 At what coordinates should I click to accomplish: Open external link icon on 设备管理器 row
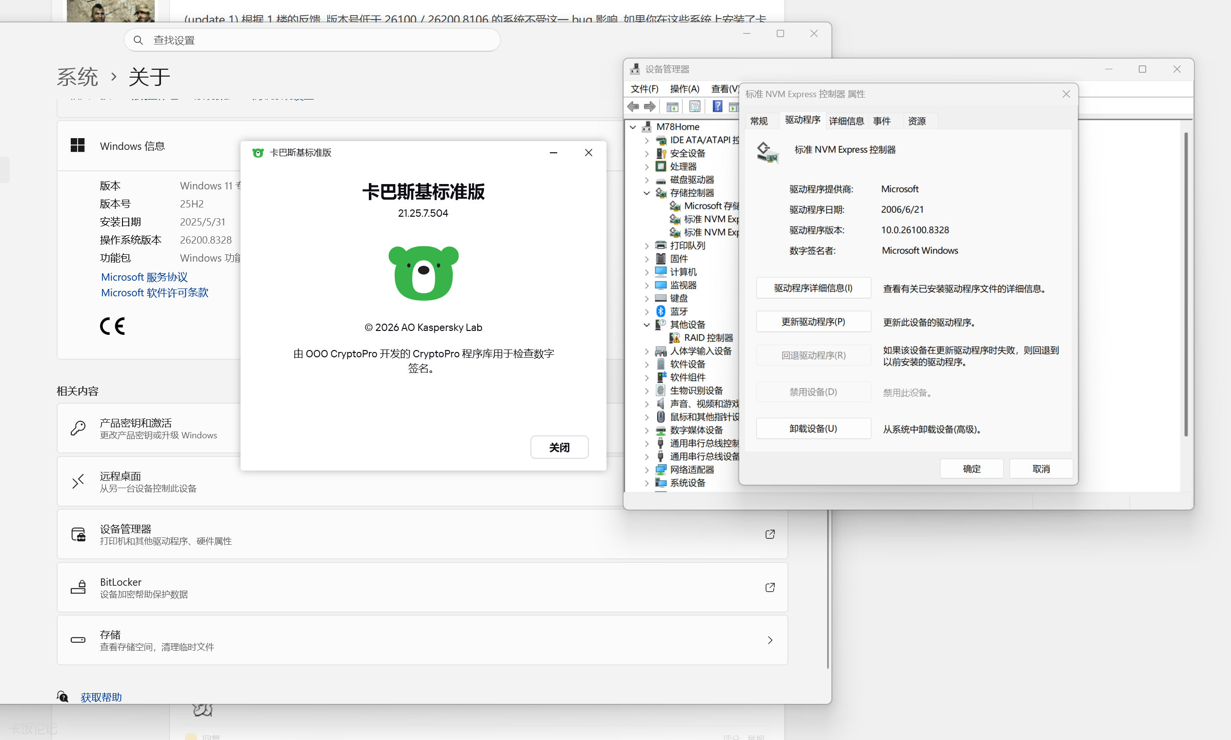point(770,534)
